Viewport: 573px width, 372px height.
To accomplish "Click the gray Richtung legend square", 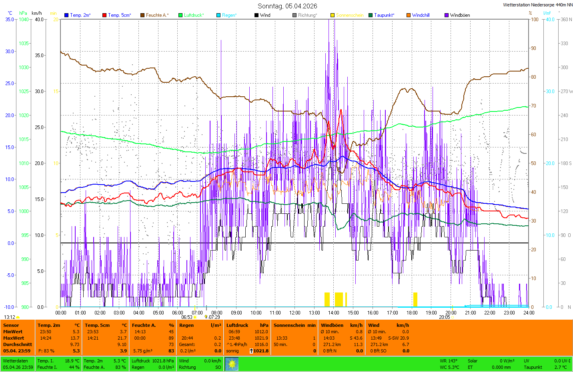I will click(295, 15).
